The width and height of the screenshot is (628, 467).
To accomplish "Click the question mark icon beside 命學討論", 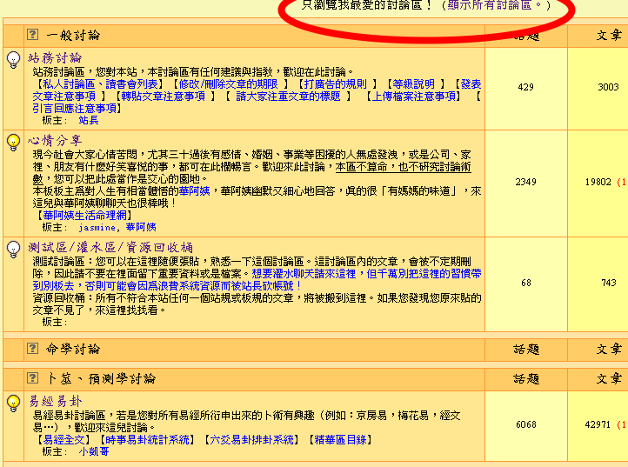I will pos(33,349).
